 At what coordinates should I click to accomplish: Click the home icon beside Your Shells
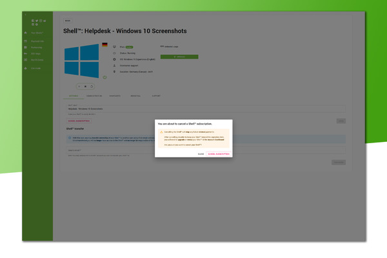(26, 33)
